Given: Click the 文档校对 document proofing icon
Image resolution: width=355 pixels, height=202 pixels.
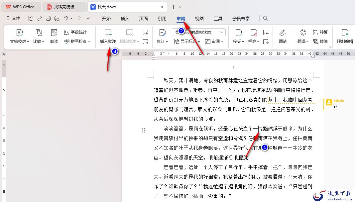Looking at the screenshot, I should click(x=20, y=33).
